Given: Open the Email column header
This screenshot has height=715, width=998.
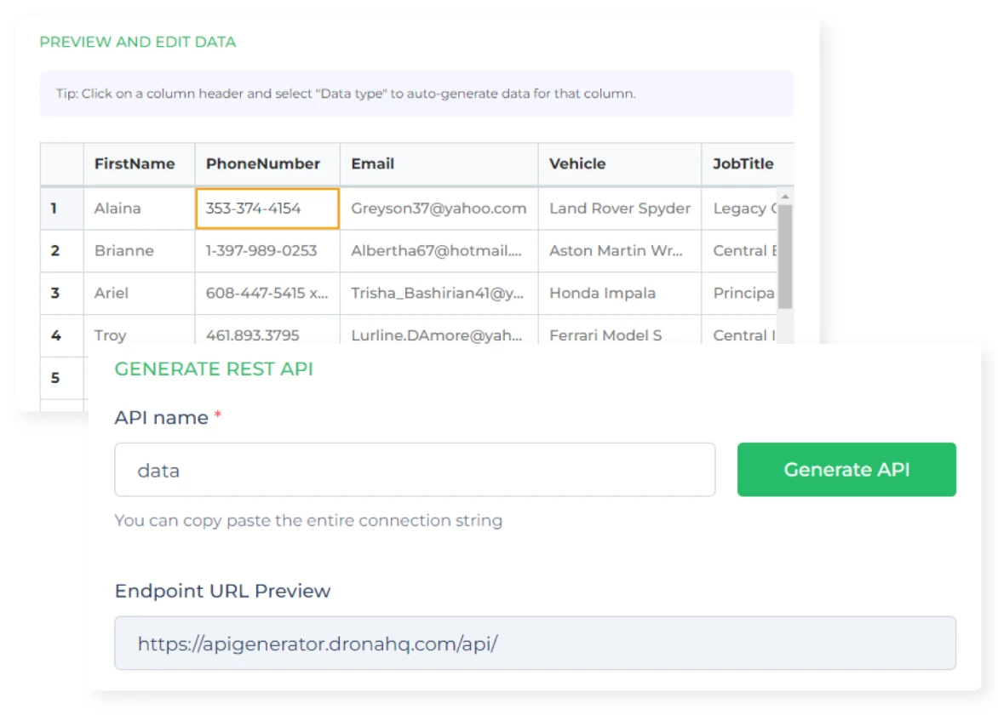Looking at the screenshot, I should tap(439, 164).
